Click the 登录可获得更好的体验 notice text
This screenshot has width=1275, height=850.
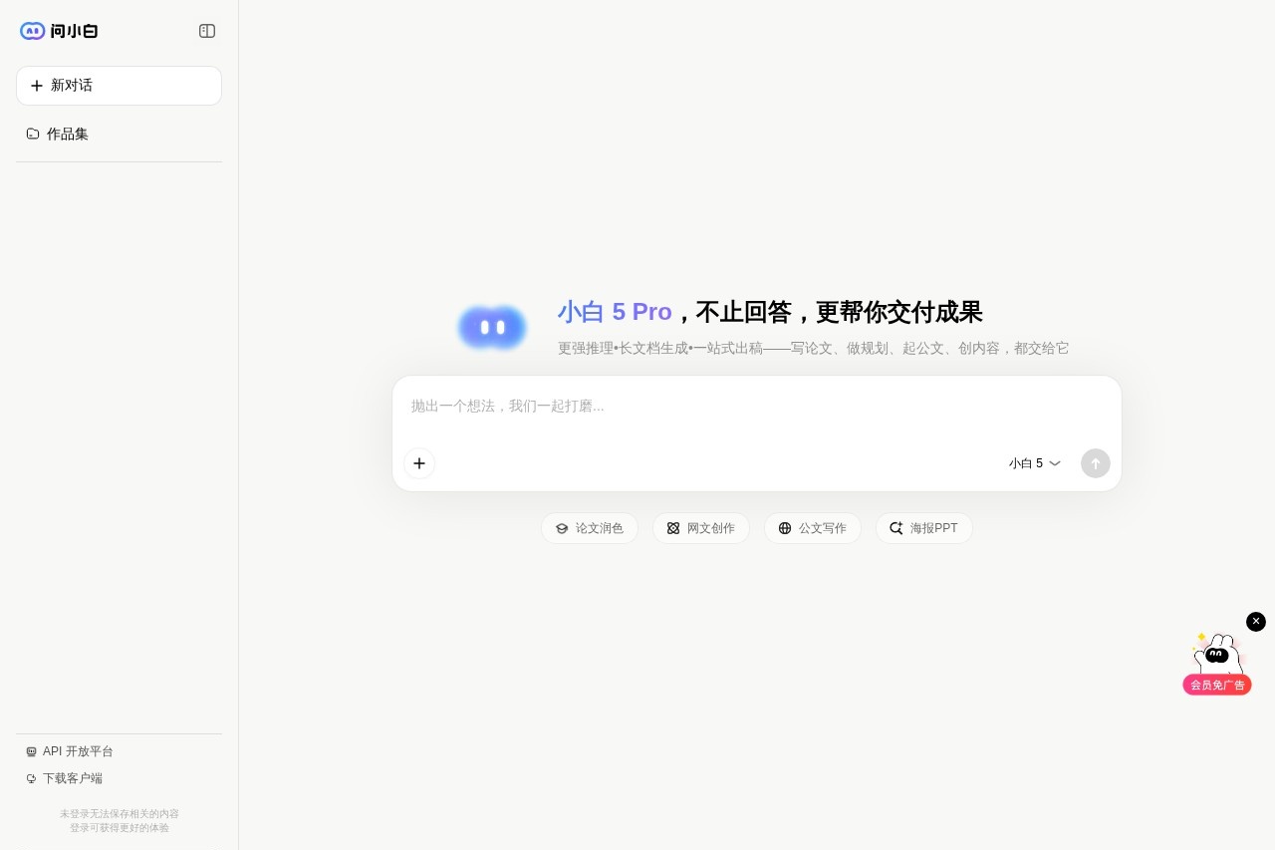tap(119, 828)
